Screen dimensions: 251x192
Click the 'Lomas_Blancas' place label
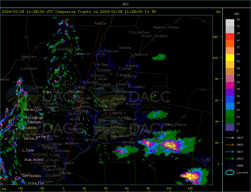click(x=176, y=125)
